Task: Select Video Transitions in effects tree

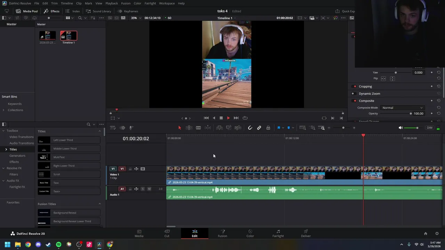Action: tap(22, 137)
